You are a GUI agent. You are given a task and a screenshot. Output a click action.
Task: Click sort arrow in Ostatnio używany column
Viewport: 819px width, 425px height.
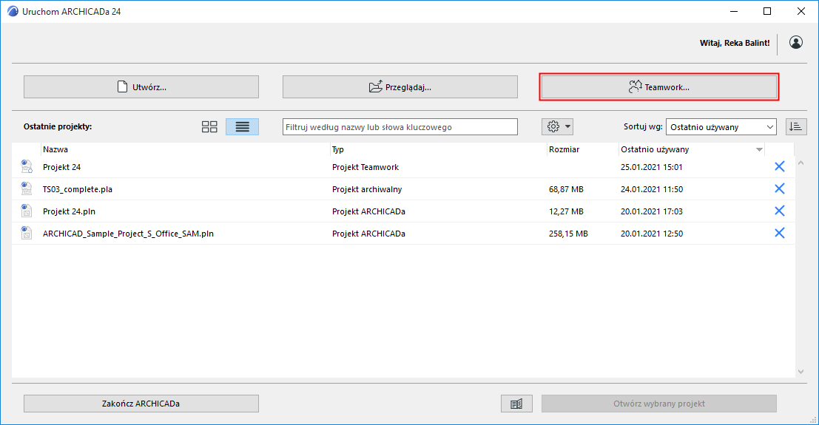(760, 150)
